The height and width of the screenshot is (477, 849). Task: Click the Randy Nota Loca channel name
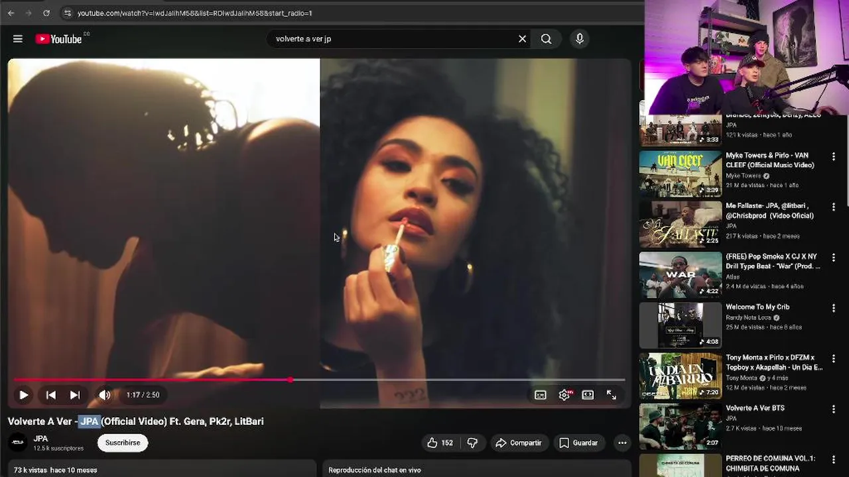click(x=750, y=317)
